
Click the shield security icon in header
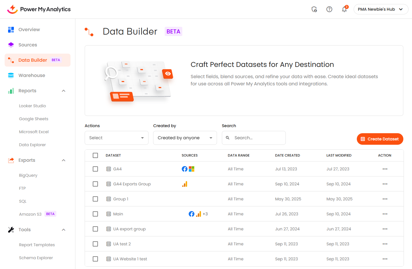pos(314,9)
